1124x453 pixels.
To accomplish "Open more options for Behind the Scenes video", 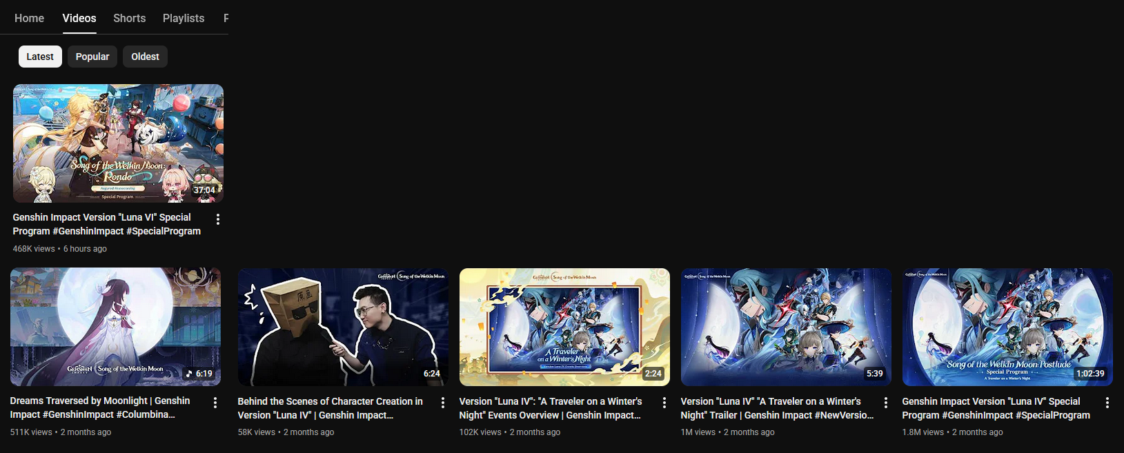I will point(443,403).
